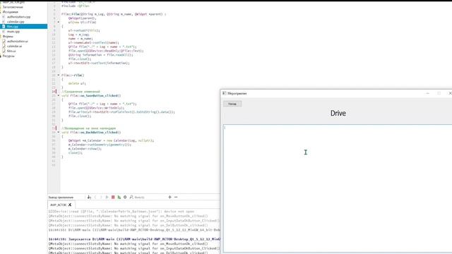Click the attach/clear output broom icon
The height and width of the screenshot is (254, 452).
(x=89, y=197)
